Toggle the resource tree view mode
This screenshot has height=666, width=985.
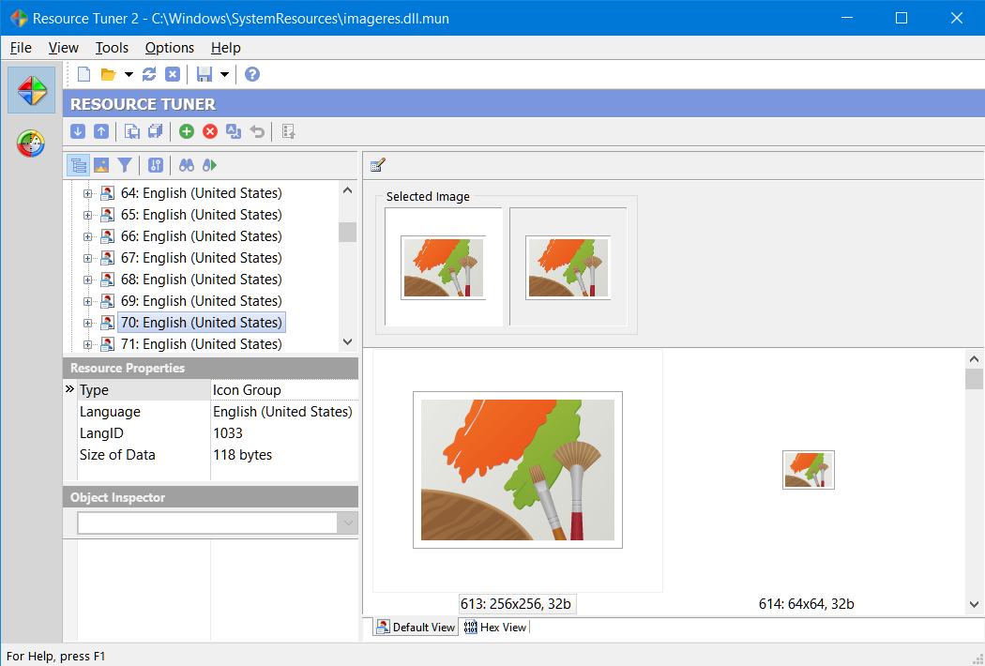(79, 165)
